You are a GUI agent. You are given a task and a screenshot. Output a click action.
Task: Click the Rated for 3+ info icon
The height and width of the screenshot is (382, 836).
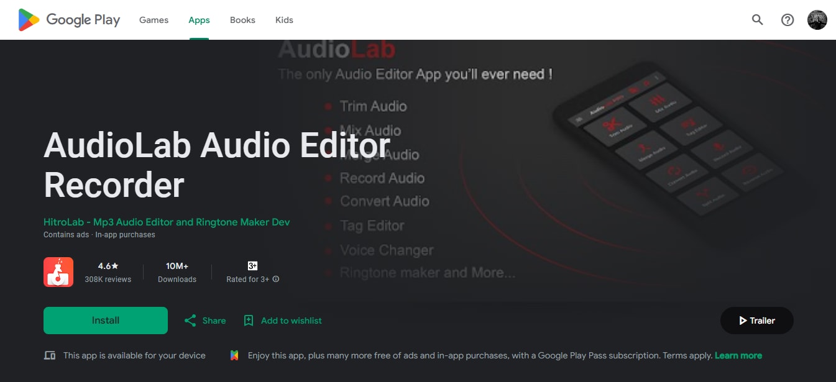tap(276, 280)
